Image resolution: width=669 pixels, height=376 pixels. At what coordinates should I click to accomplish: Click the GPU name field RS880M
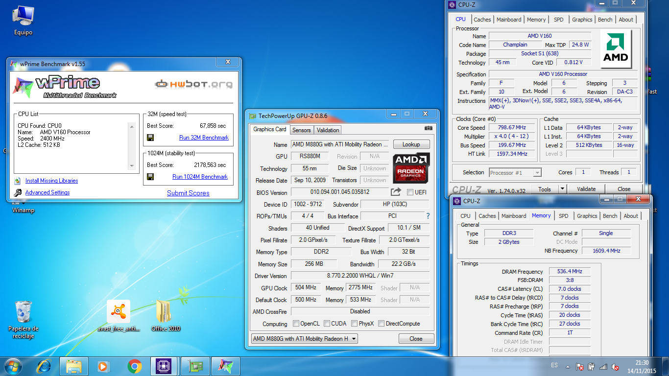(310, 156)
